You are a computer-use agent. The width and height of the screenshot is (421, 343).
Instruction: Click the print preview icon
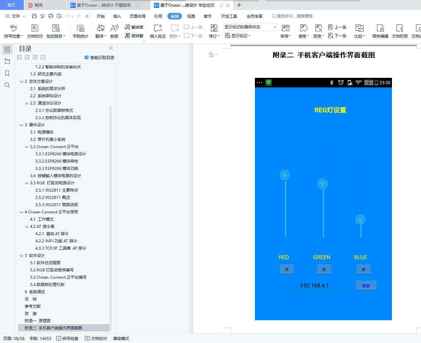pos(59,16)
